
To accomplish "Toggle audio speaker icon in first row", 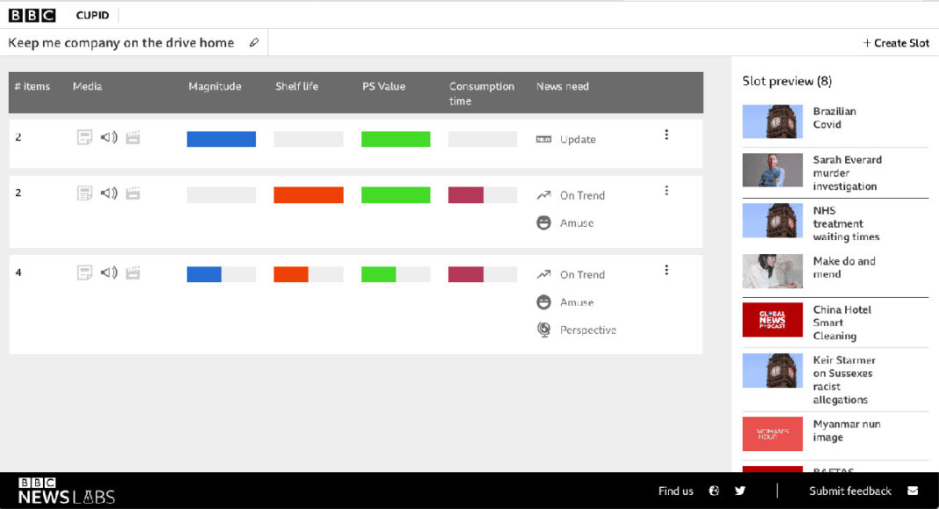I will click(109, 137).
